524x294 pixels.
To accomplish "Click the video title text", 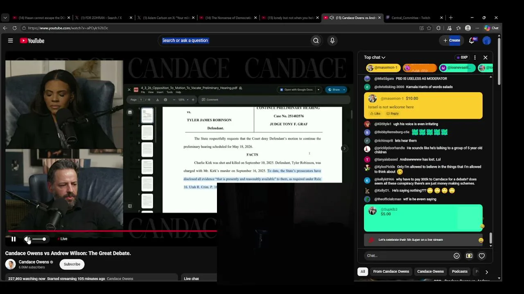I will 68,253.
